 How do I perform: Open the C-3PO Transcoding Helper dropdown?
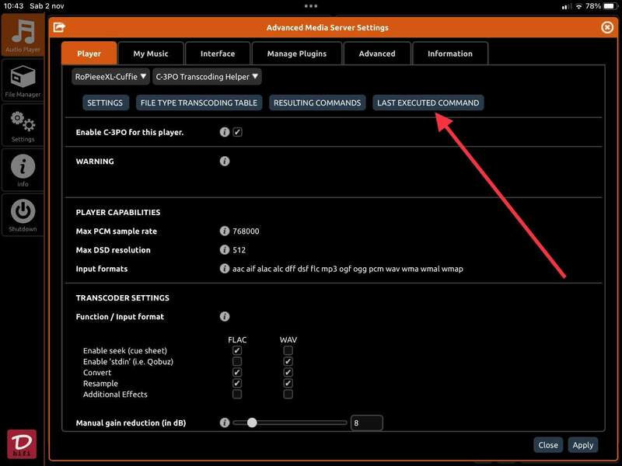pos(207,77)
